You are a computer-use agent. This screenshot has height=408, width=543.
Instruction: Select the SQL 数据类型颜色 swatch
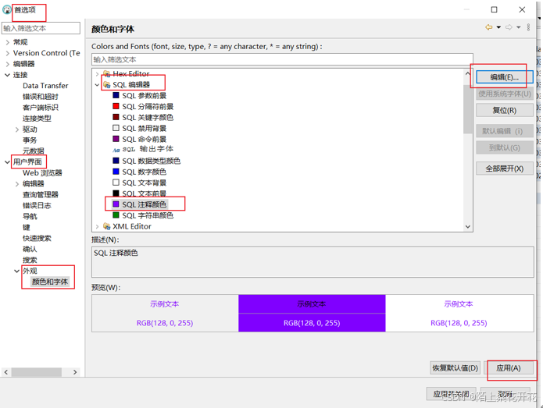pos(116,161)
